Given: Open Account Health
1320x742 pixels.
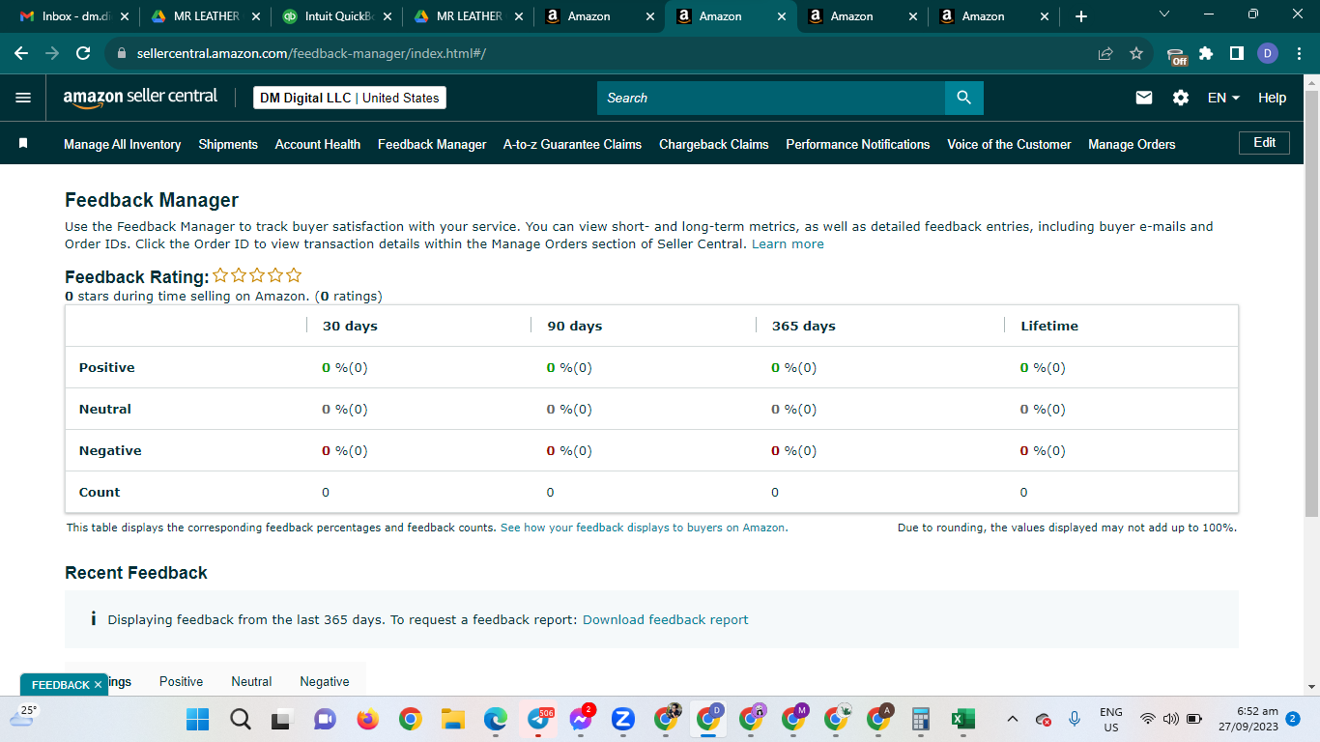Looking at the screenshot, I should 318,144.
